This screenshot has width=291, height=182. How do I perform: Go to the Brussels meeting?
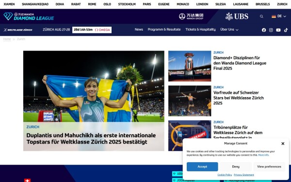tap(262, 4)
